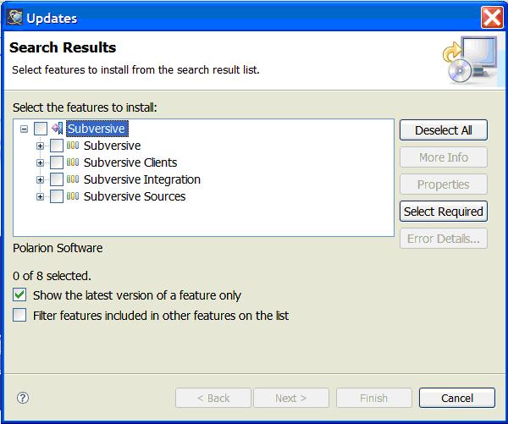The width and height of the screenshot is (508, 424).
Task: Expand the Subversive Sources node
Action: click(x=40, y=196)
